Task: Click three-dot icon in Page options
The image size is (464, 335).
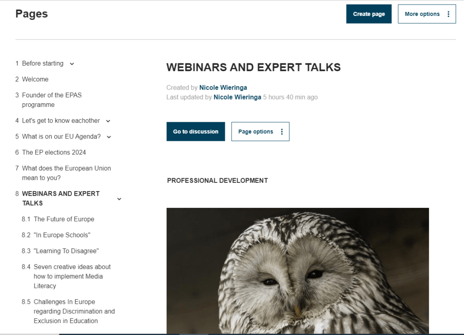Action: point(282,132)
